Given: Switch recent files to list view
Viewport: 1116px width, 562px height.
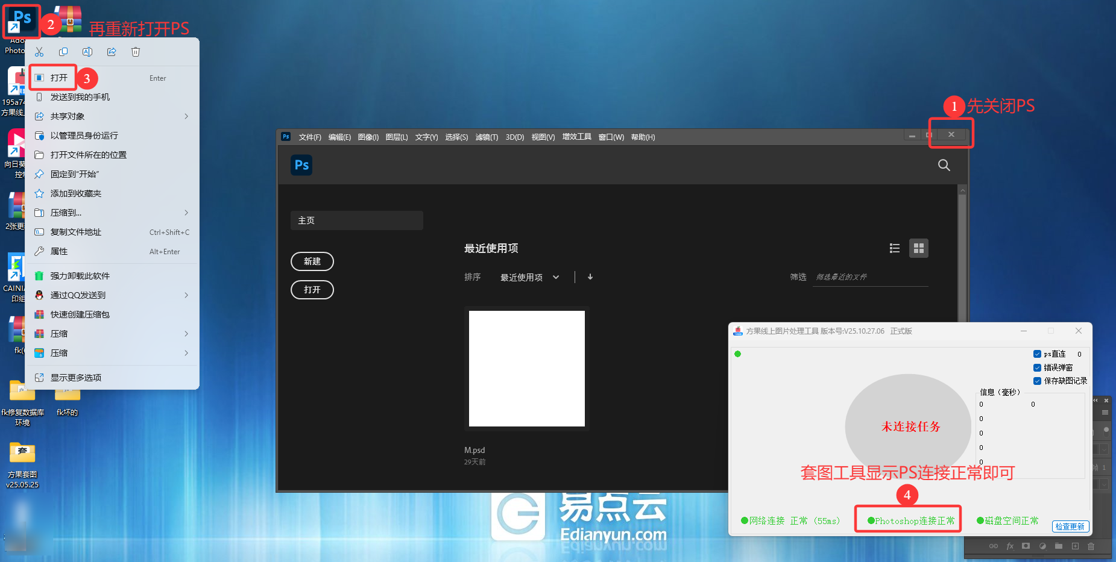Looking at the screenshot, I should pyautogui.click(x=895, y=248).
